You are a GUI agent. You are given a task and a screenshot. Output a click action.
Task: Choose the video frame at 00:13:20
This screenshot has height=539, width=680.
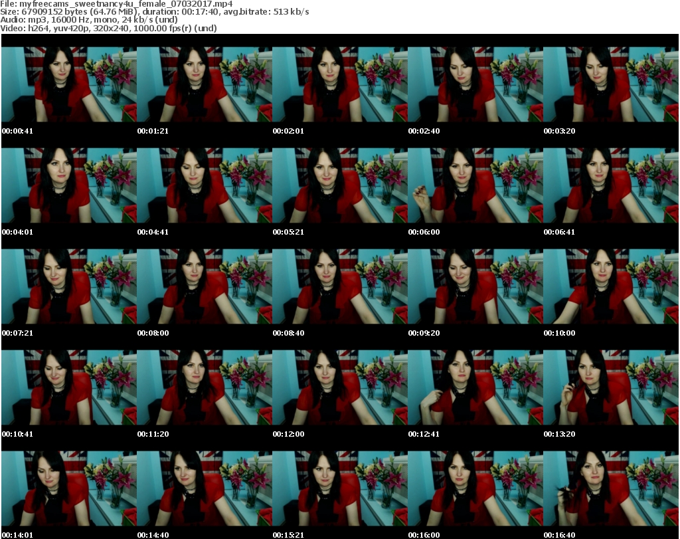pyautogui.click(x=611, y=387)
